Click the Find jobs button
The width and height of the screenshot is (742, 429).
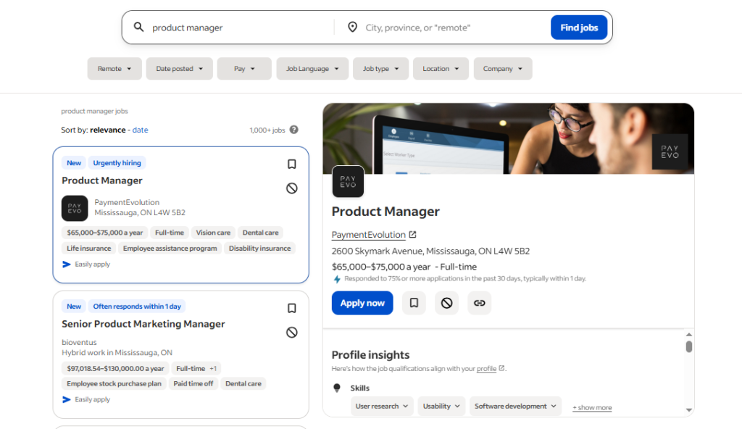point(579,27)
